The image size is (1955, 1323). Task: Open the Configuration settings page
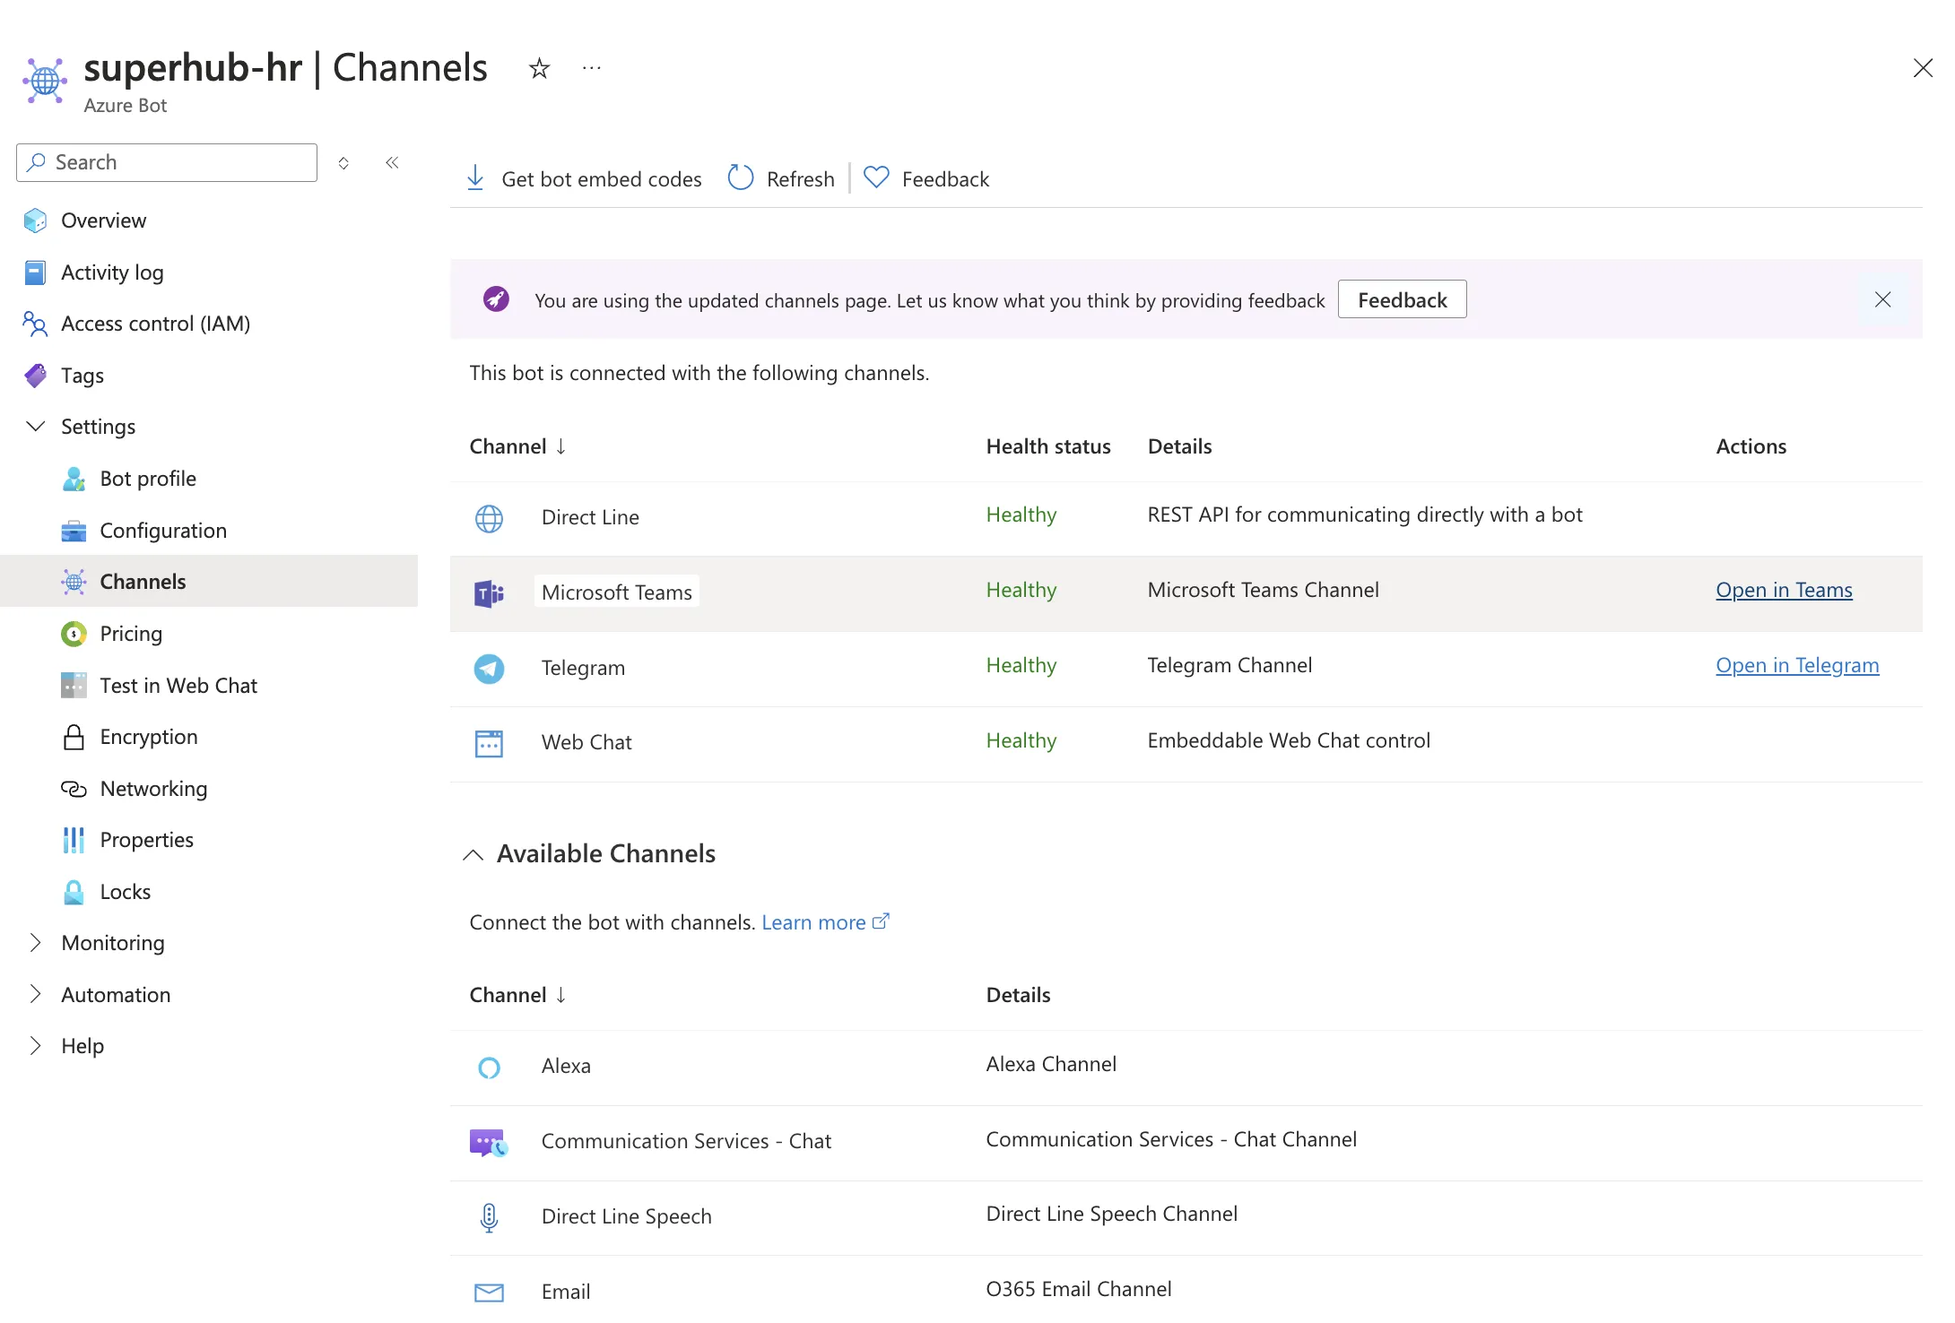(x=162, y=531)
